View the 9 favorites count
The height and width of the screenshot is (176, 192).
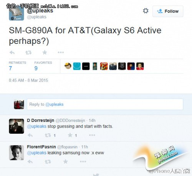click(36, 68)
